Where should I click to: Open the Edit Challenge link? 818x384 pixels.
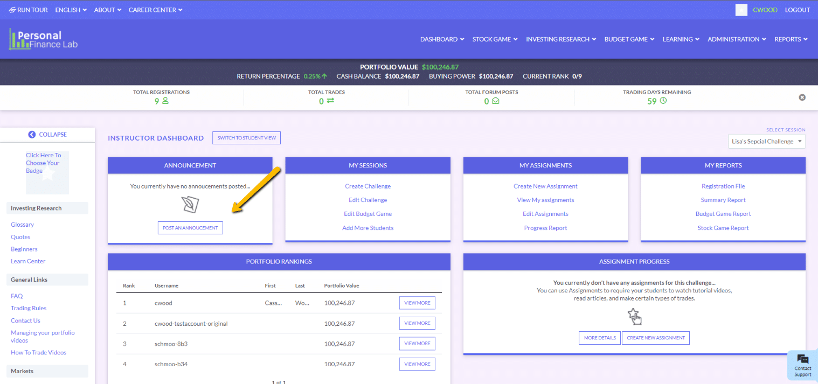tap(368, 200)
